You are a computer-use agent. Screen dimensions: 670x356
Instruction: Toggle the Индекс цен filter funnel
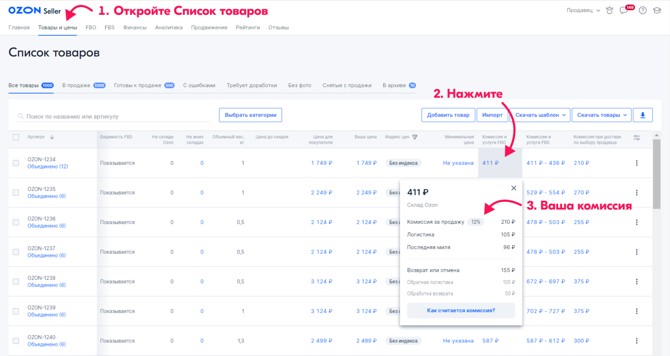pyautogui.click(x=415, y=137)
